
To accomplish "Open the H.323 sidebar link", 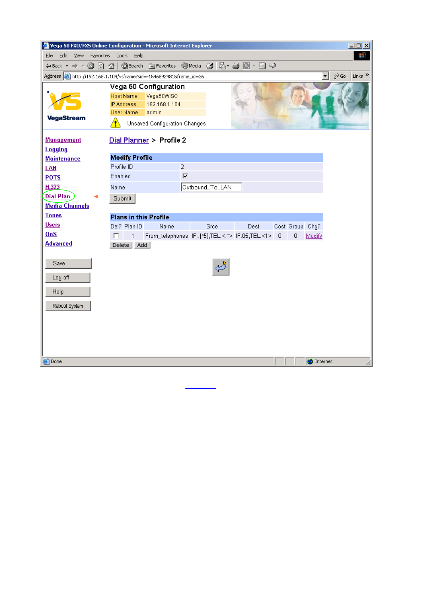I will tap(53, 187).
